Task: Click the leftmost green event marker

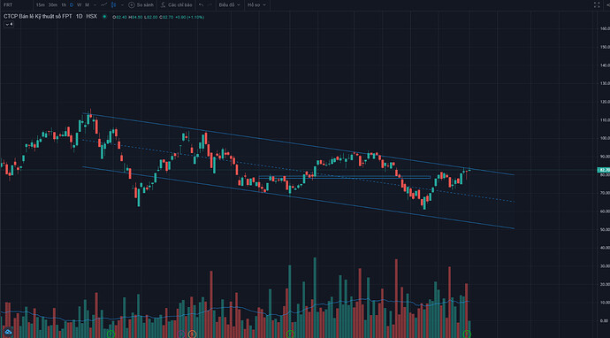Action: click(111, 334)
